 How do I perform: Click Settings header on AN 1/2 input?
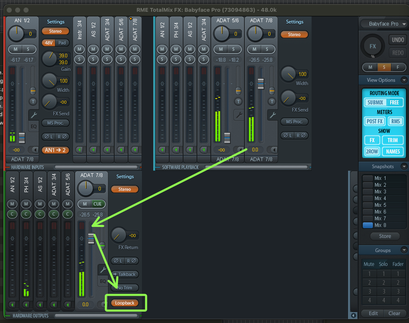[x=55, y=22]
